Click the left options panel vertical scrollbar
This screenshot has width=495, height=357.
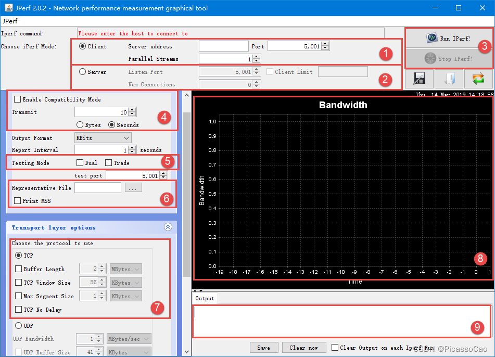click(186, 208)
